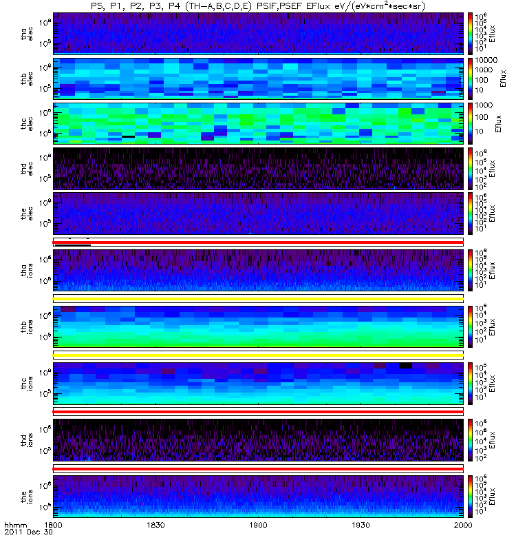Select the tha elec spectrogram panel

coord(258,33)
